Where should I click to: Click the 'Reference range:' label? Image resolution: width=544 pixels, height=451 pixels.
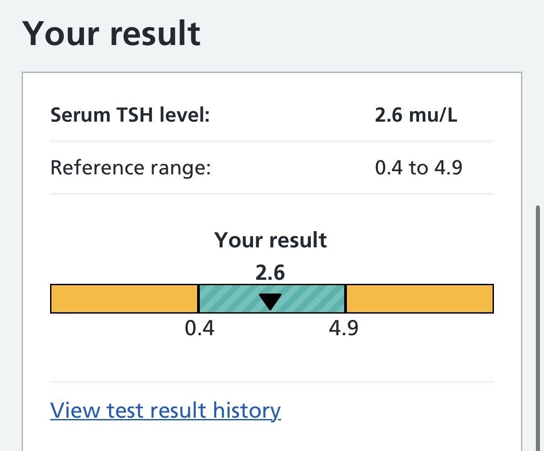[x=130, y=168]
